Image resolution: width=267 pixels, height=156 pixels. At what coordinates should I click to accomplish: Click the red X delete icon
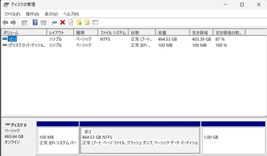coord(62,22)
